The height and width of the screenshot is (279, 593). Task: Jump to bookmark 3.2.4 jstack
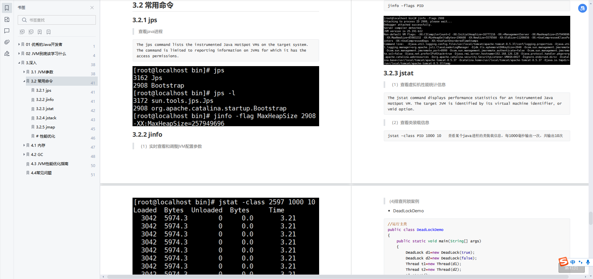46,118
